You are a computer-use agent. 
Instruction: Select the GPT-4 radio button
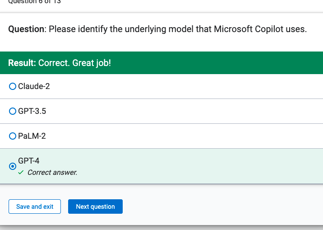pyautogui.click(x=13, y=166)
